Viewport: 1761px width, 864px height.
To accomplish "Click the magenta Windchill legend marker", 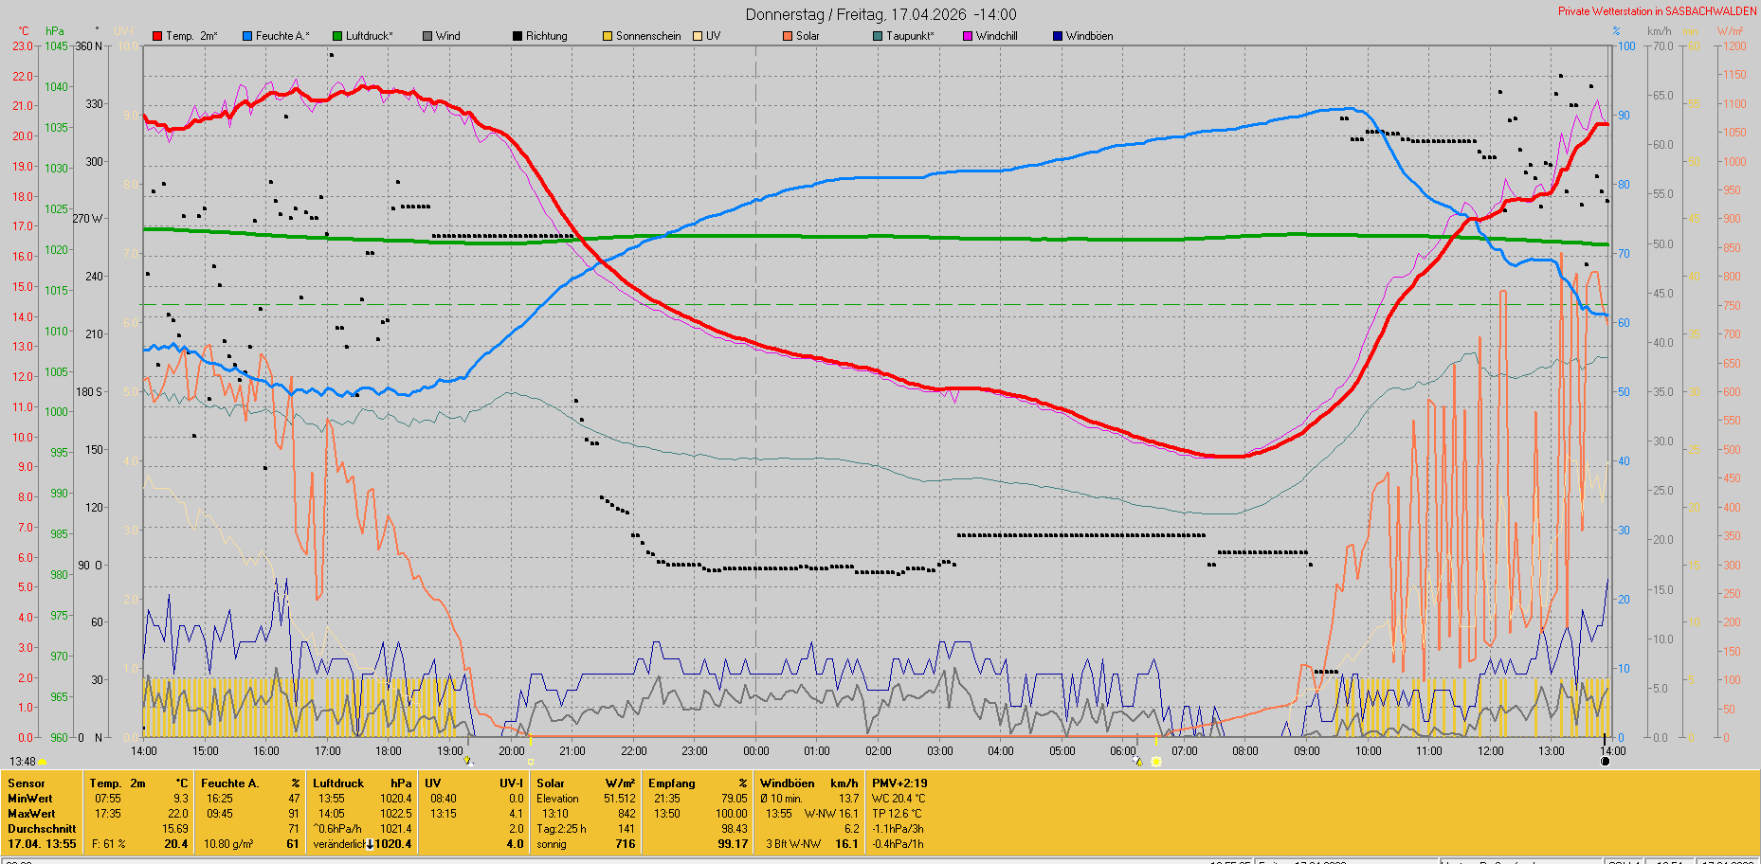I will pos(968,36).
